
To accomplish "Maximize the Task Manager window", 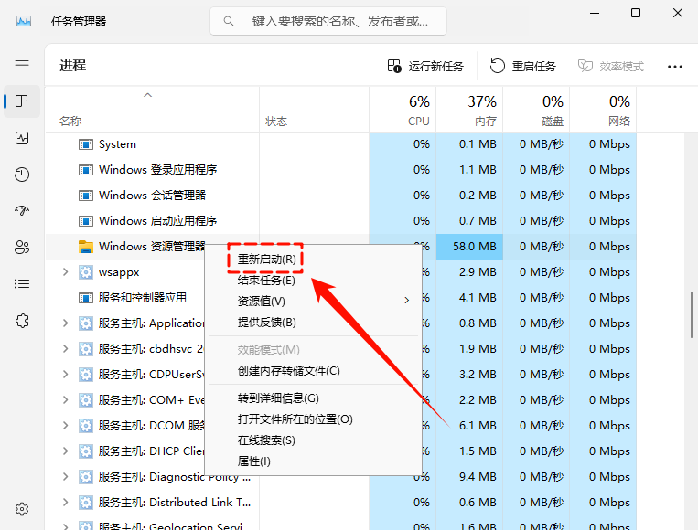I will click(x=636, y=13).
